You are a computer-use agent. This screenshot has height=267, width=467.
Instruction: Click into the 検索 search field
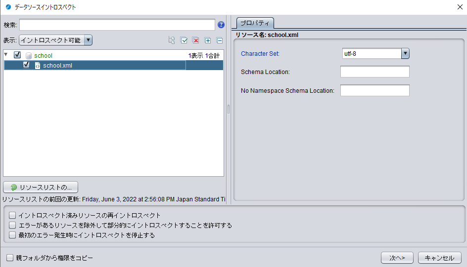click(x=117, y=25)
